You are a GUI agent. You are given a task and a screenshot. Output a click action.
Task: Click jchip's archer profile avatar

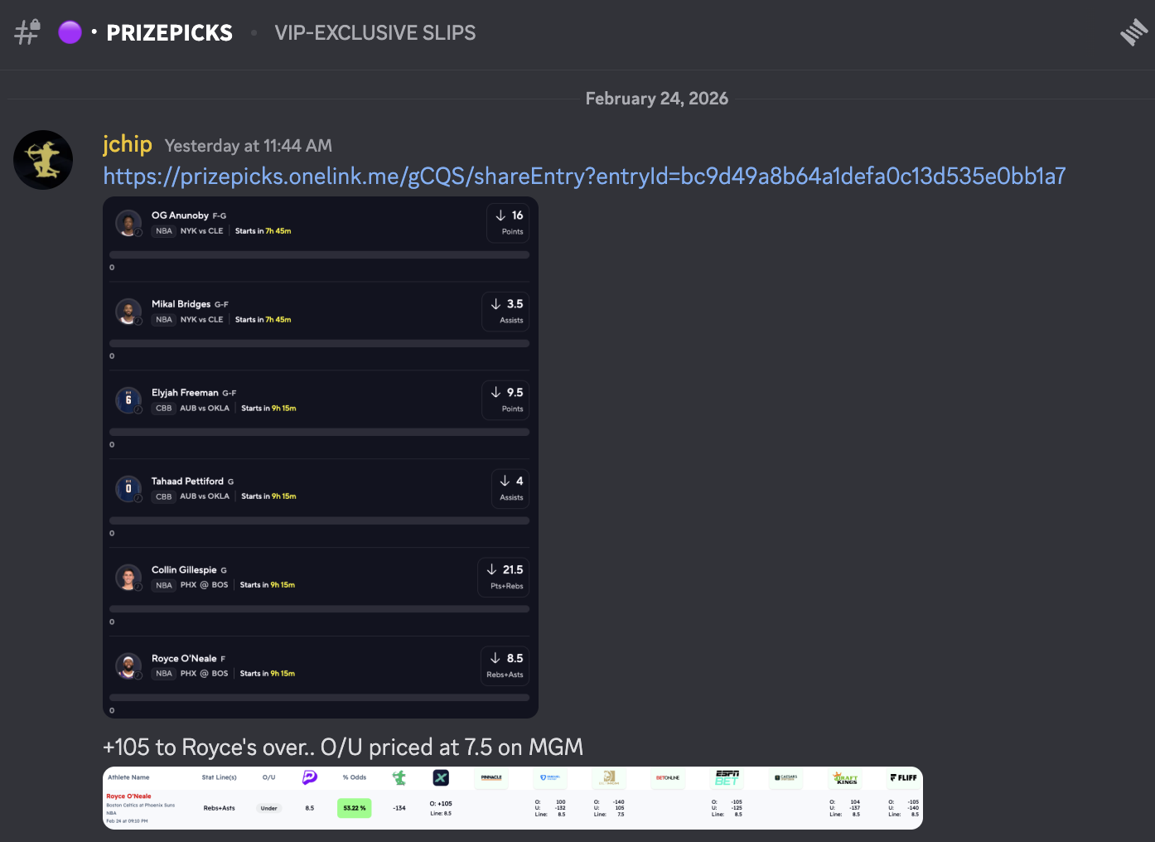point(43,160)
